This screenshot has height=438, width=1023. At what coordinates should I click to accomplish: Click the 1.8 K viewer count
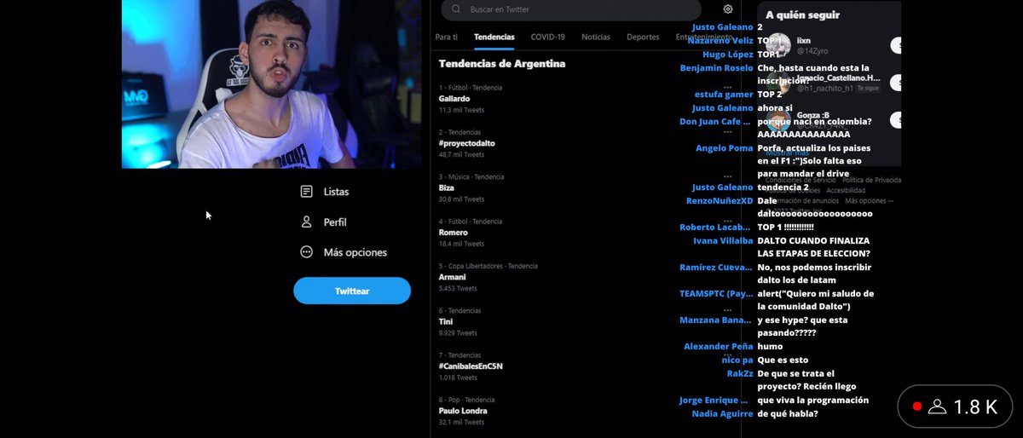tap(975, 407)
